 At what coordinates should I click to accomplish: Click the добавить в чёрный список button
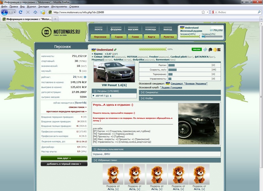[64, 164]
